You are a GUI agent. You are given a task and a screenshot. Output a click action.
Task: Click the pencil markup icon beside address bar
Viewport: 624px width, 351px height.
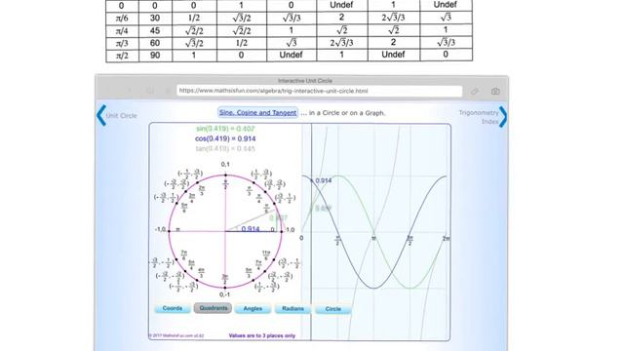[475, 91]
